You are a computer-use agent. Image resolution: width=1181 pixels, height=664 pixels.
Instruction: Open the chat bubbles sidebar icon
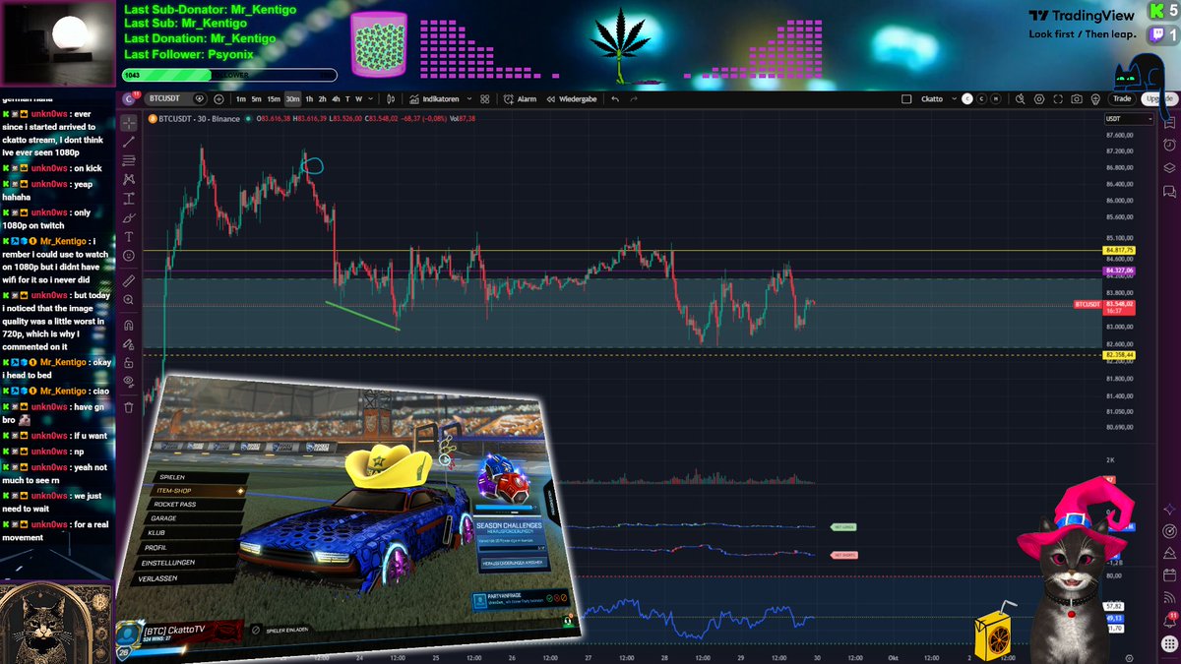[x=1169, y=192]
